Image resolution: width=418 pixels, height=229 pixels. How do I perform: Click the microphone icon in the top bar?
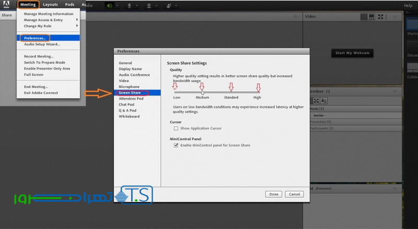tap(130, 5)
